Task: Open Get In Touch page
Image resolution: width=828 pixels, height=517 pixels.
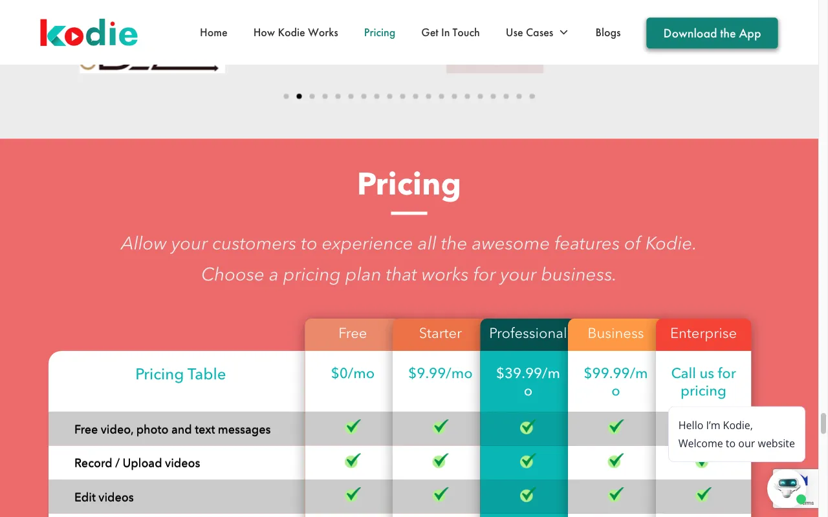Action: (x=450, y=32)
